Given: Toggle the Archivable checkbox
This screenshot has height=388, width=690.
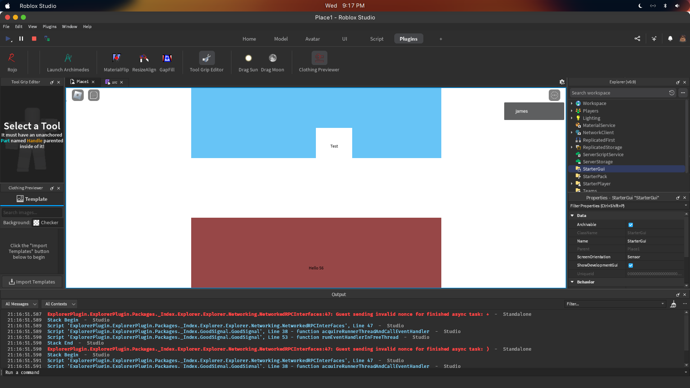Looking at the screenshot, I should pyautogui.click(x=631, y=225).
